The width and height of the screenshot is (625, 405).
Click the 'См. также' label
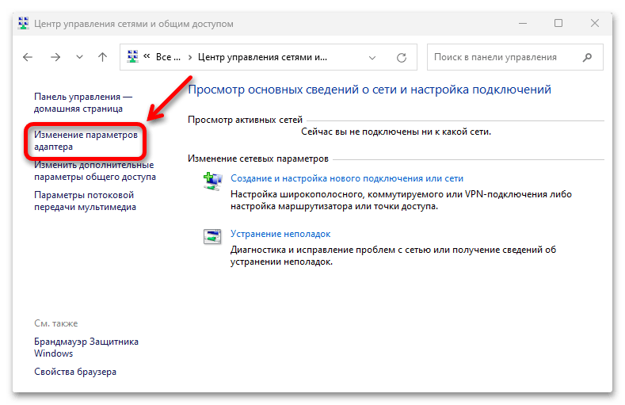point(55,323)
